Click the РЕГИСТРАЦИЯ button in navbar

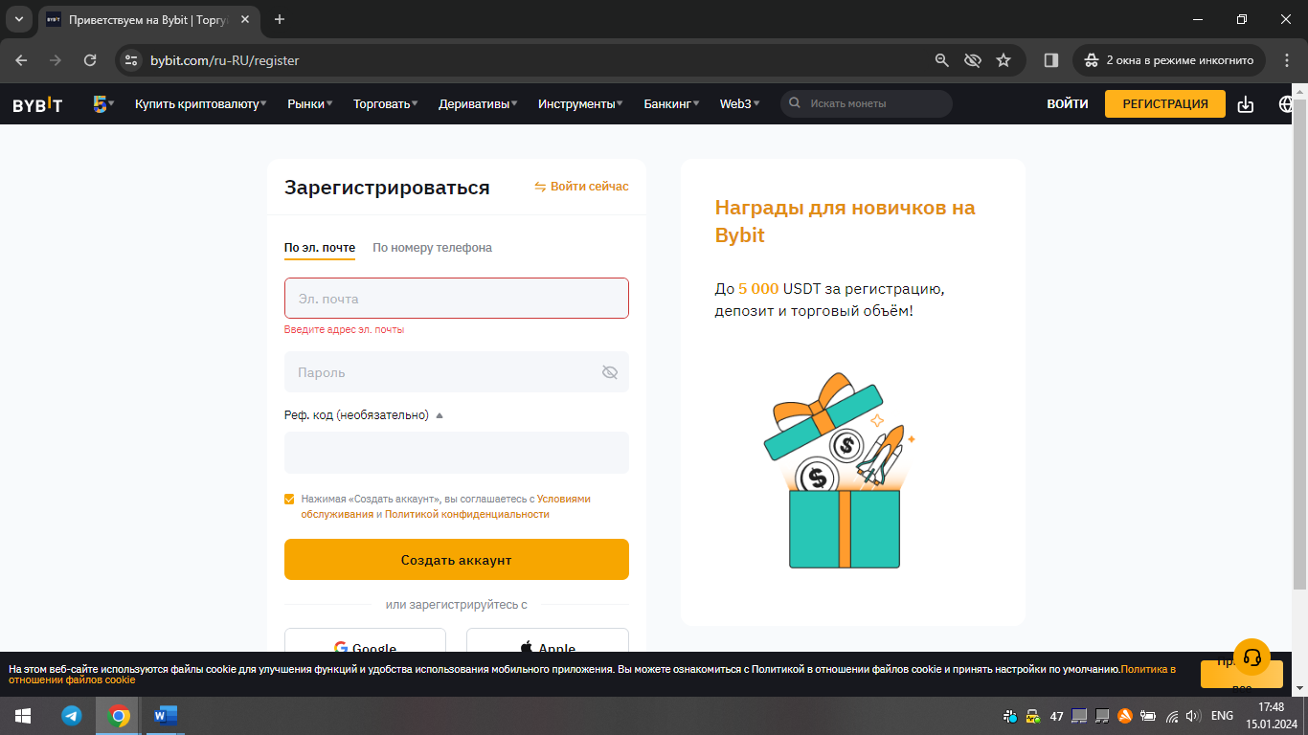coord(1165,104)
